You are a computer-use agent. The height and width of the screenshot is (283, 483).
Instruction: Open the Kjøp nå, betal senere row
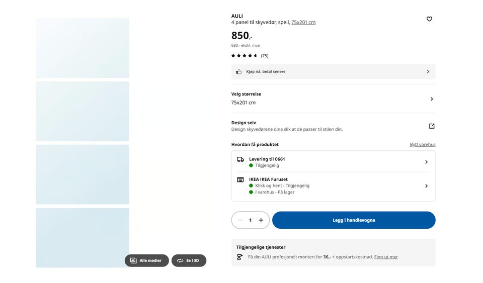click(x=333, y=72)
